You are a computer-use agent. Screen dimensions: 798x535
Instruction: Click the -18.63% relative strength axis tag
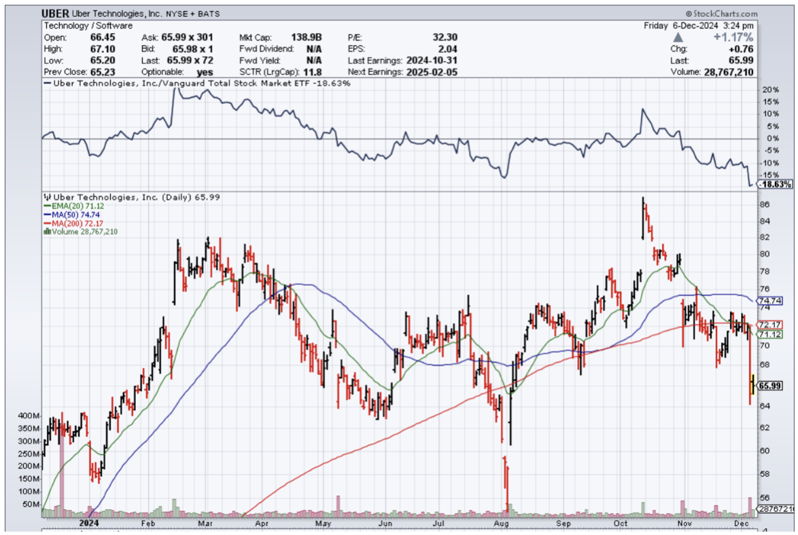pyautogui.click(x=774, y=184)
